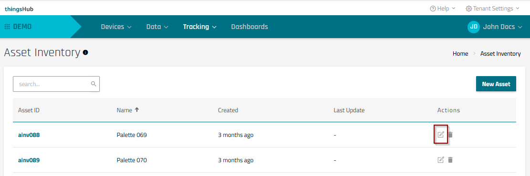
Task: Create a New Asset
Action: tap(496, 84)
